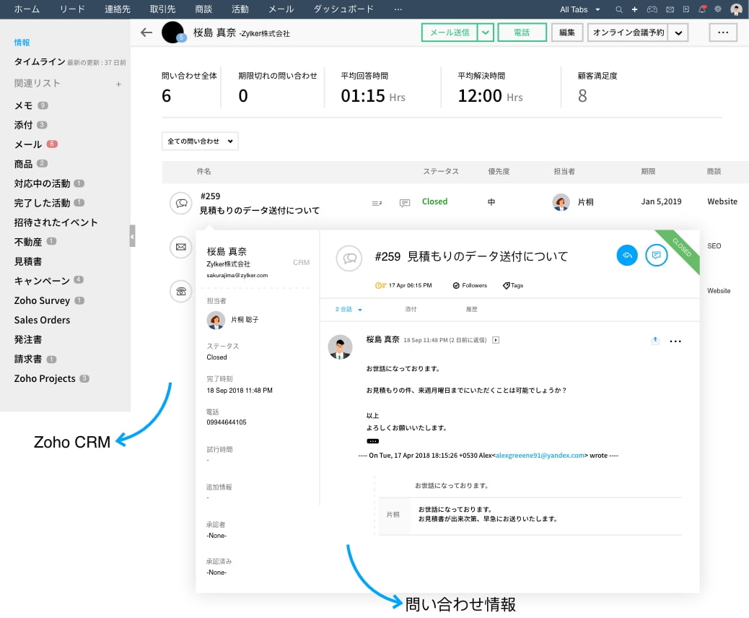The width and height of the screenshot is (749, 618).
Task: Click the plus create-new icon
Action: coord(634,9)
